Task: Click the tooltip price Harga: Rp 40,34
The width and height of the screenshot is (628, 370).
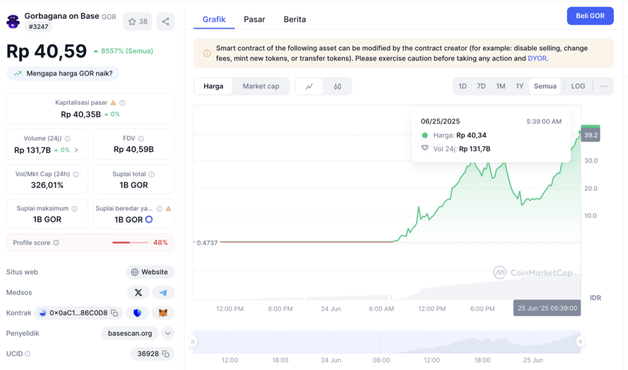Action: (460, 136)
